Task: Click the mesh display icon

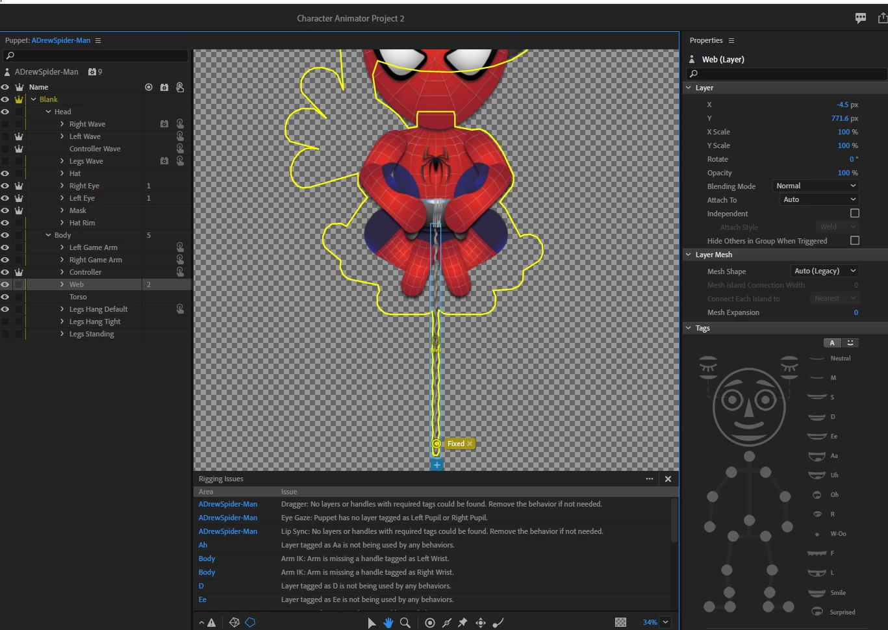Action: click(235, 622)
